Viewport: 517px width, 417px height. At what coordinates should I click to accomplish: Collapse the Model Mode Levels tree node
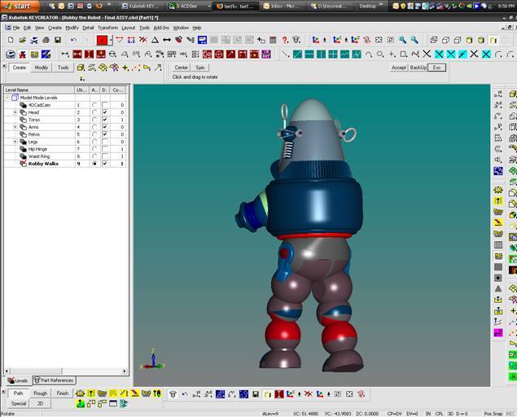[7, 98]
